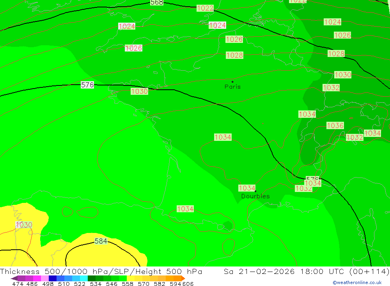Click the 570 legend value
Screen dimensions: 390x286
tap(143, 284)
